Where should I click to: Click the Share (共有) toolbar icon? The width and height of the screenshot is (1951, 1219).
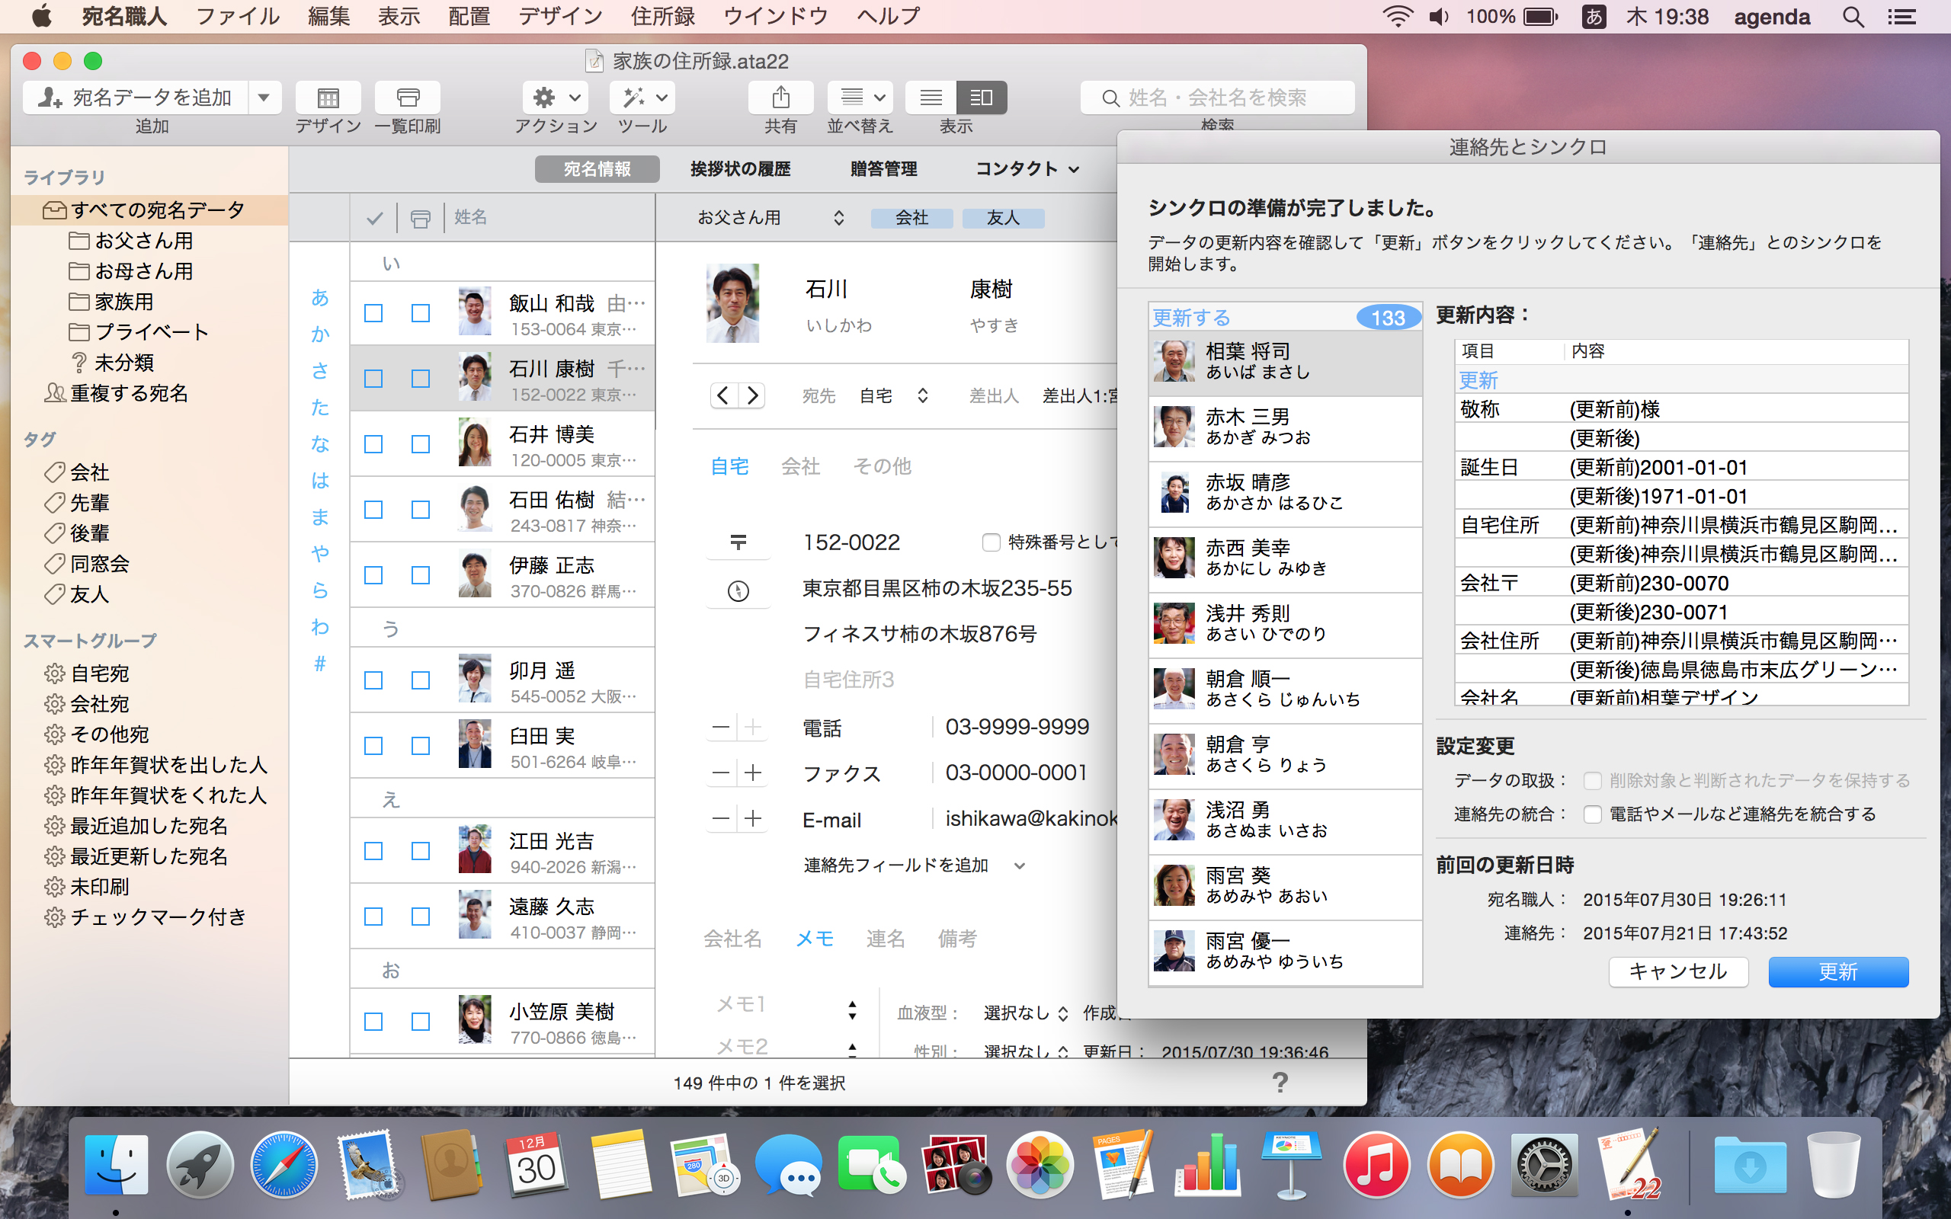(780, 98)
